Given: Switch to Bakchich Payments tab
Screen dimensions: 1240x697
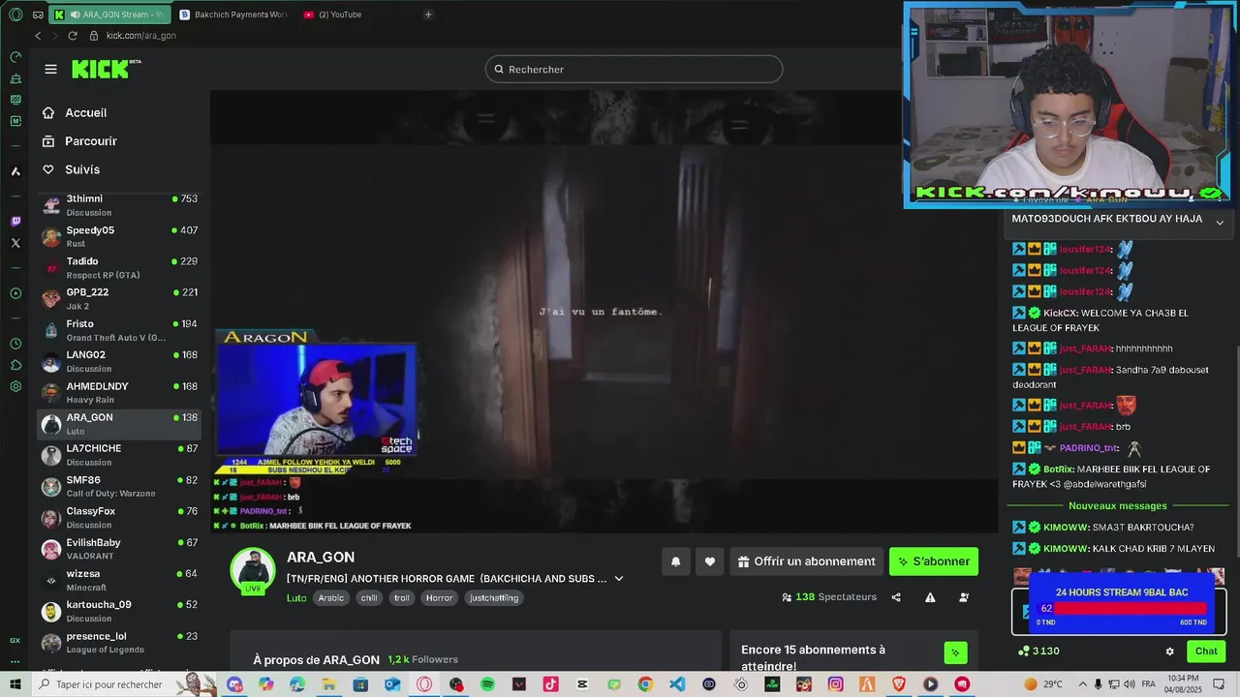Looking at the screenshot, I should pos(233,15).
